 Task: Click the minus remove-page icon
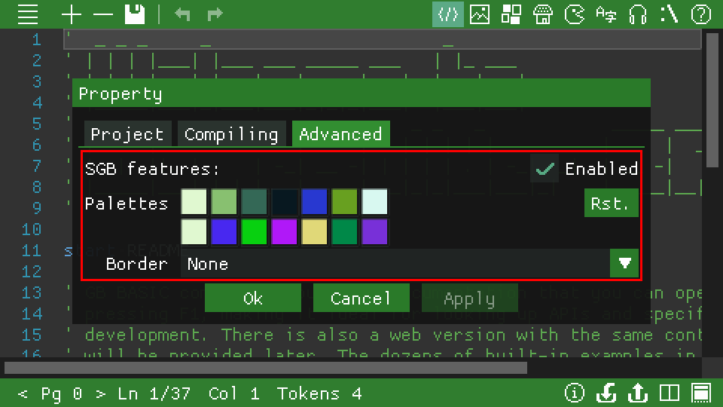point(103,14)
